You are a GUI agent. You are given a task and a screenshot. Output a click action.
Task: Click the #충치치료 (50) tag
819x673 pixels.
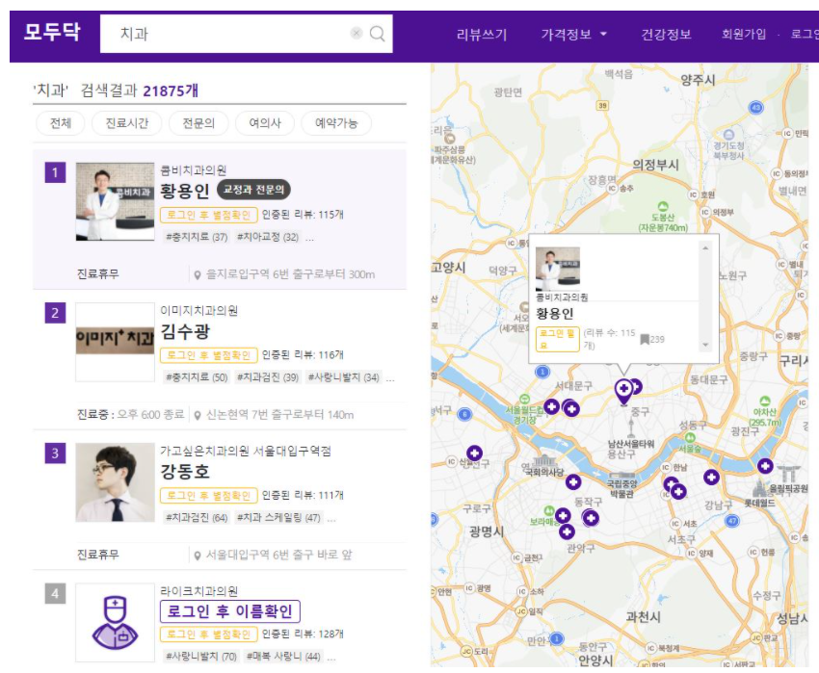tap(197, 377)
